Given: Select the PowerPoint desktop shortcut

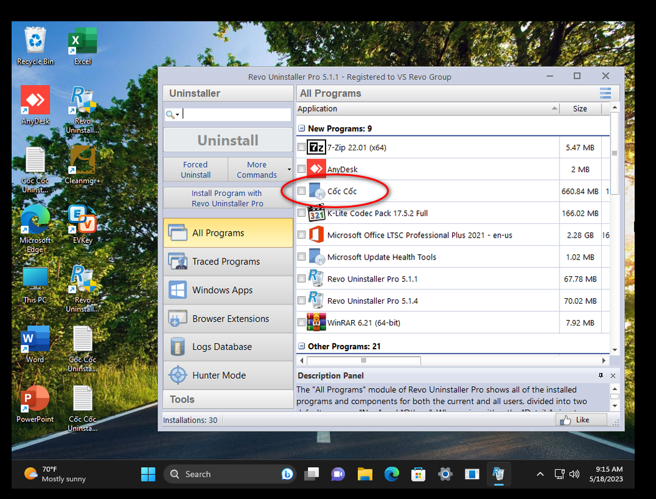Looking at the screenshot, I should (35, 404).
